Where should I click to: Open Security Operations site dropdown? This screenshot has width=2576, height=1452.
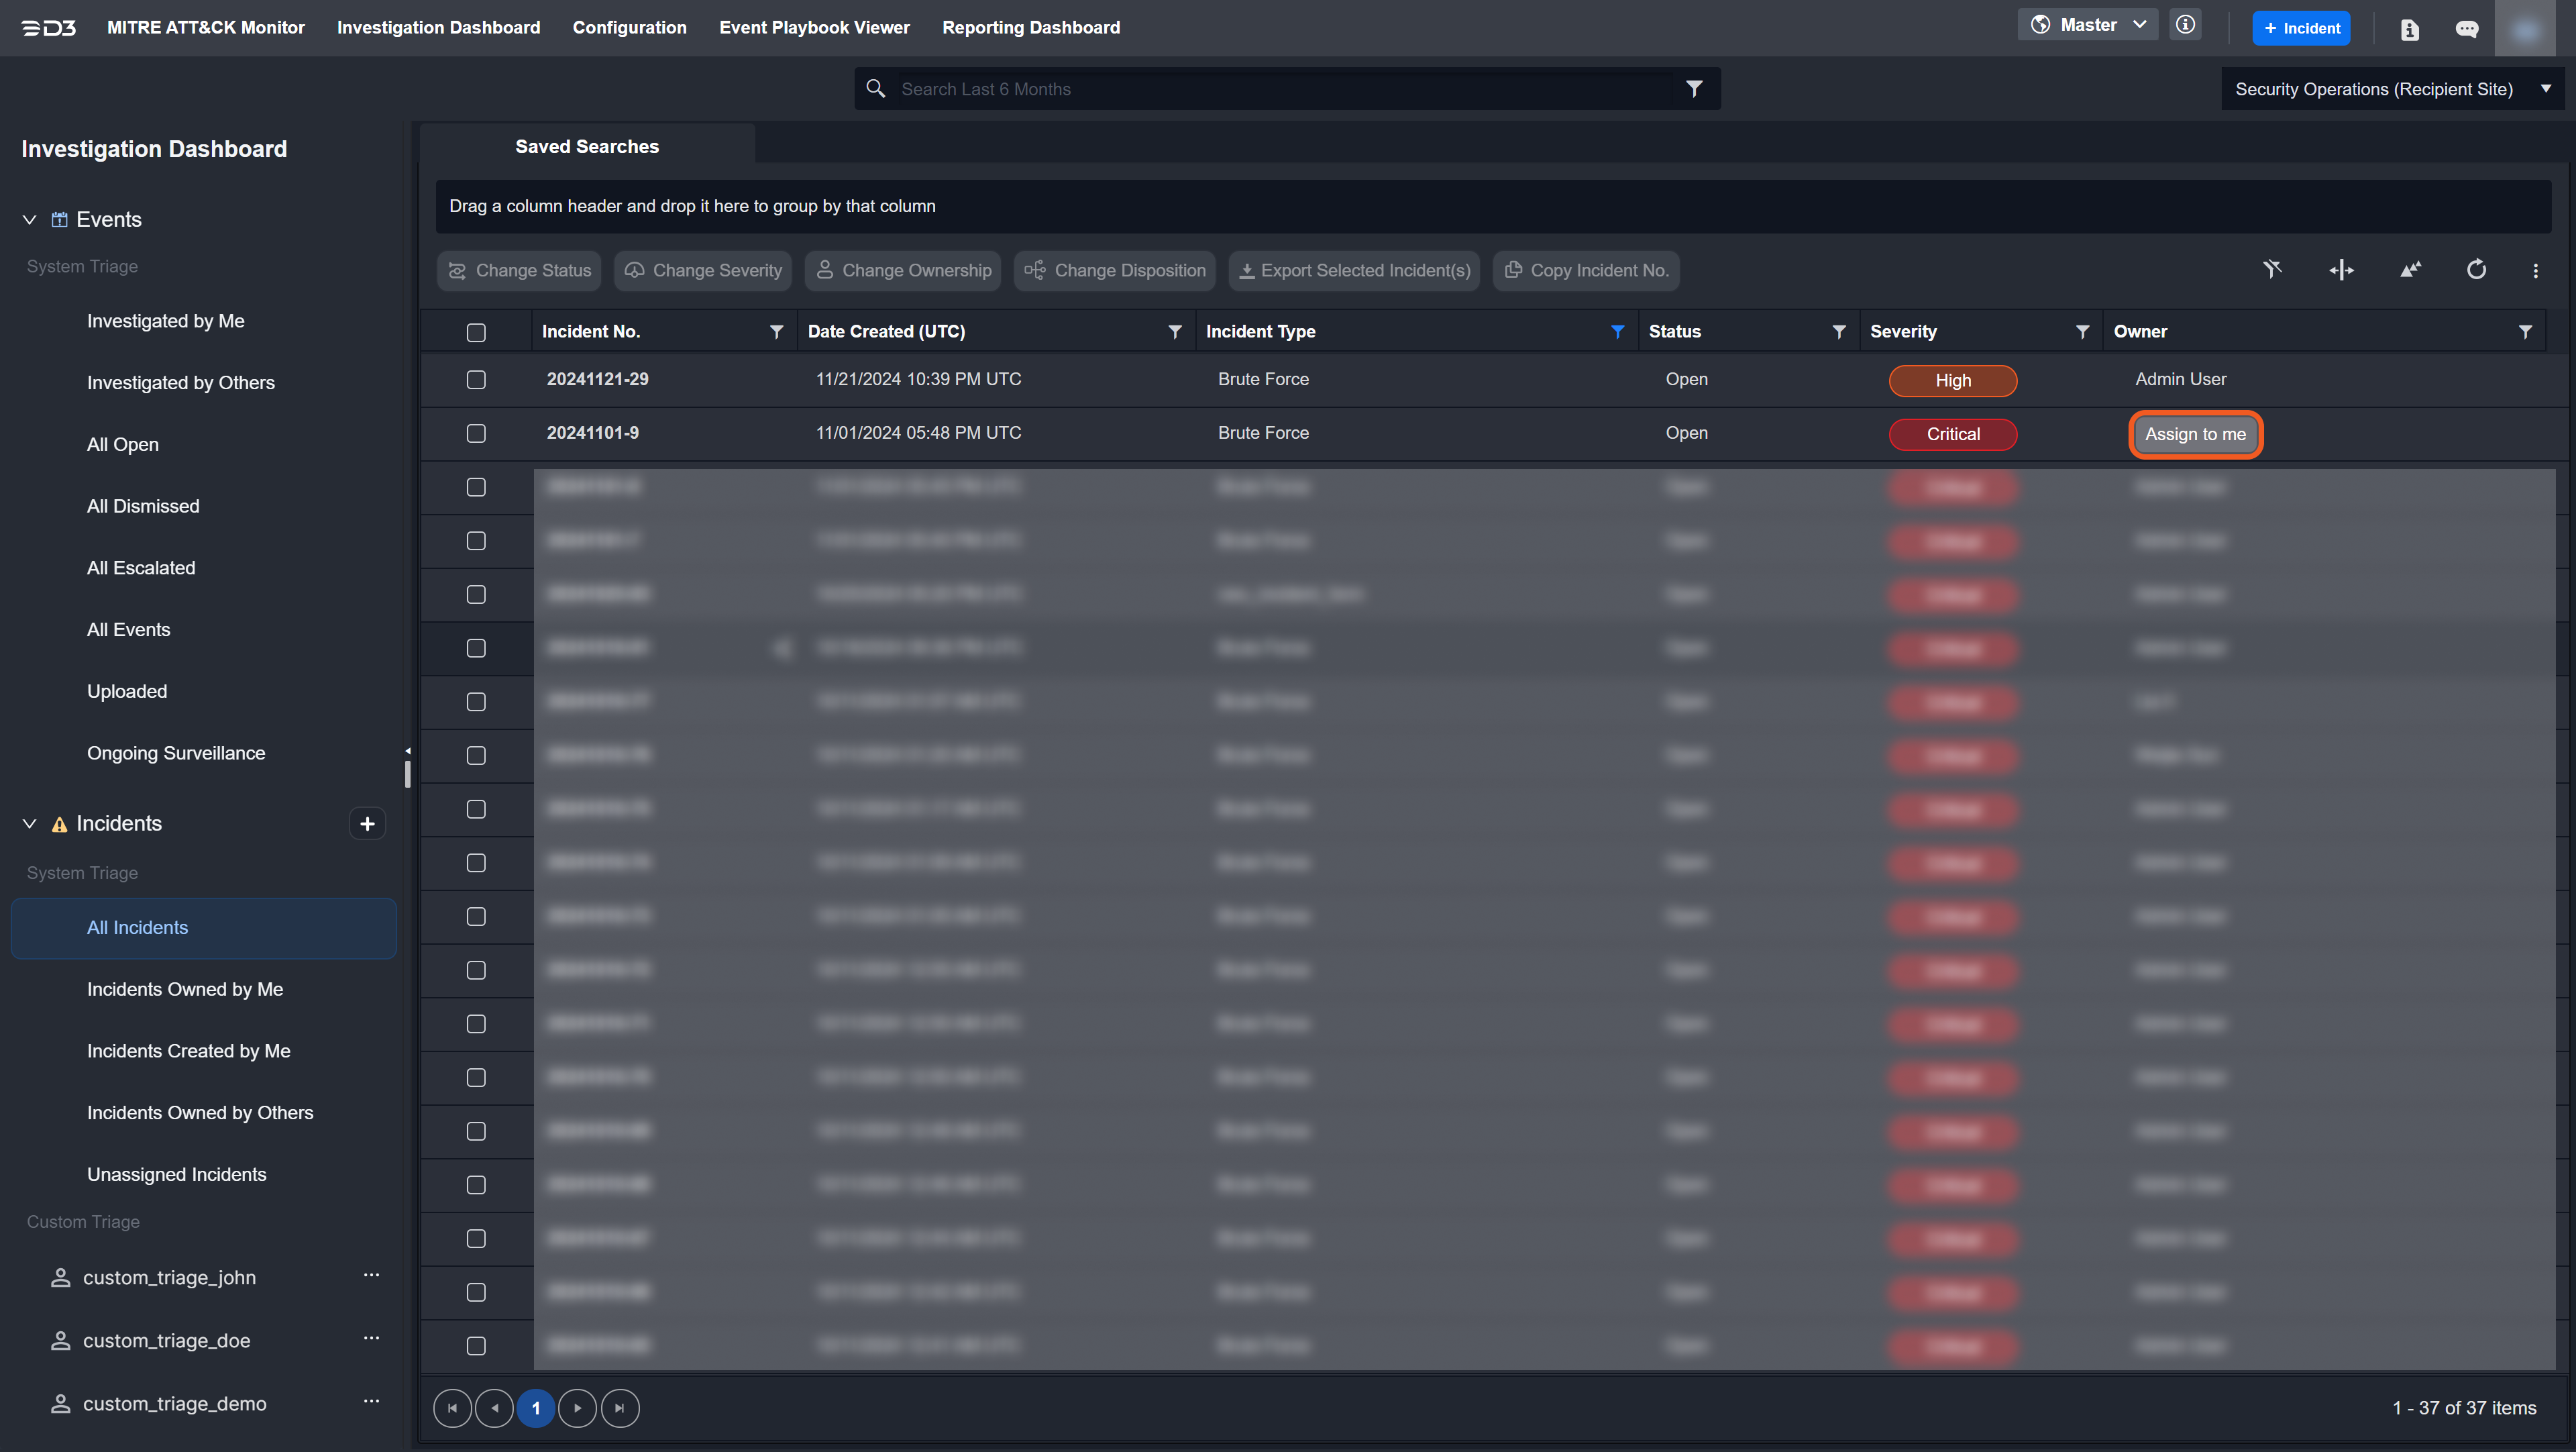[2392, 89]
